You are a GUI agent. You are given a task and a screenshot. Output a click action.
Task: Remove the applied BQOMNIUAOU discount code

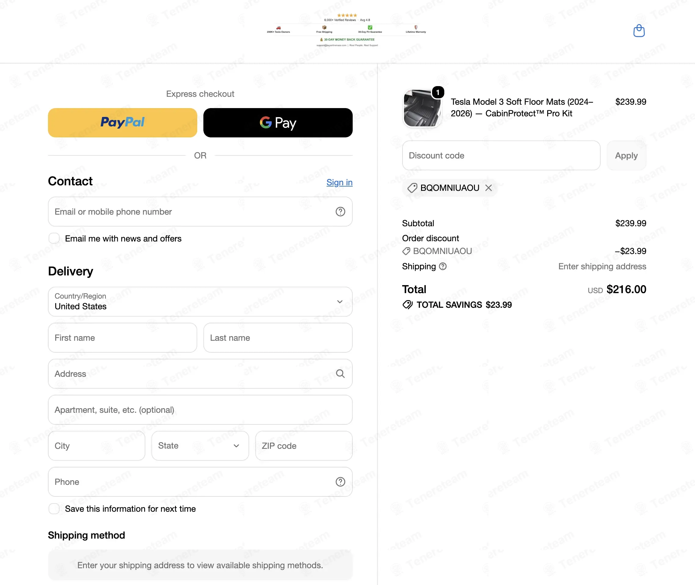pos(488,188)
